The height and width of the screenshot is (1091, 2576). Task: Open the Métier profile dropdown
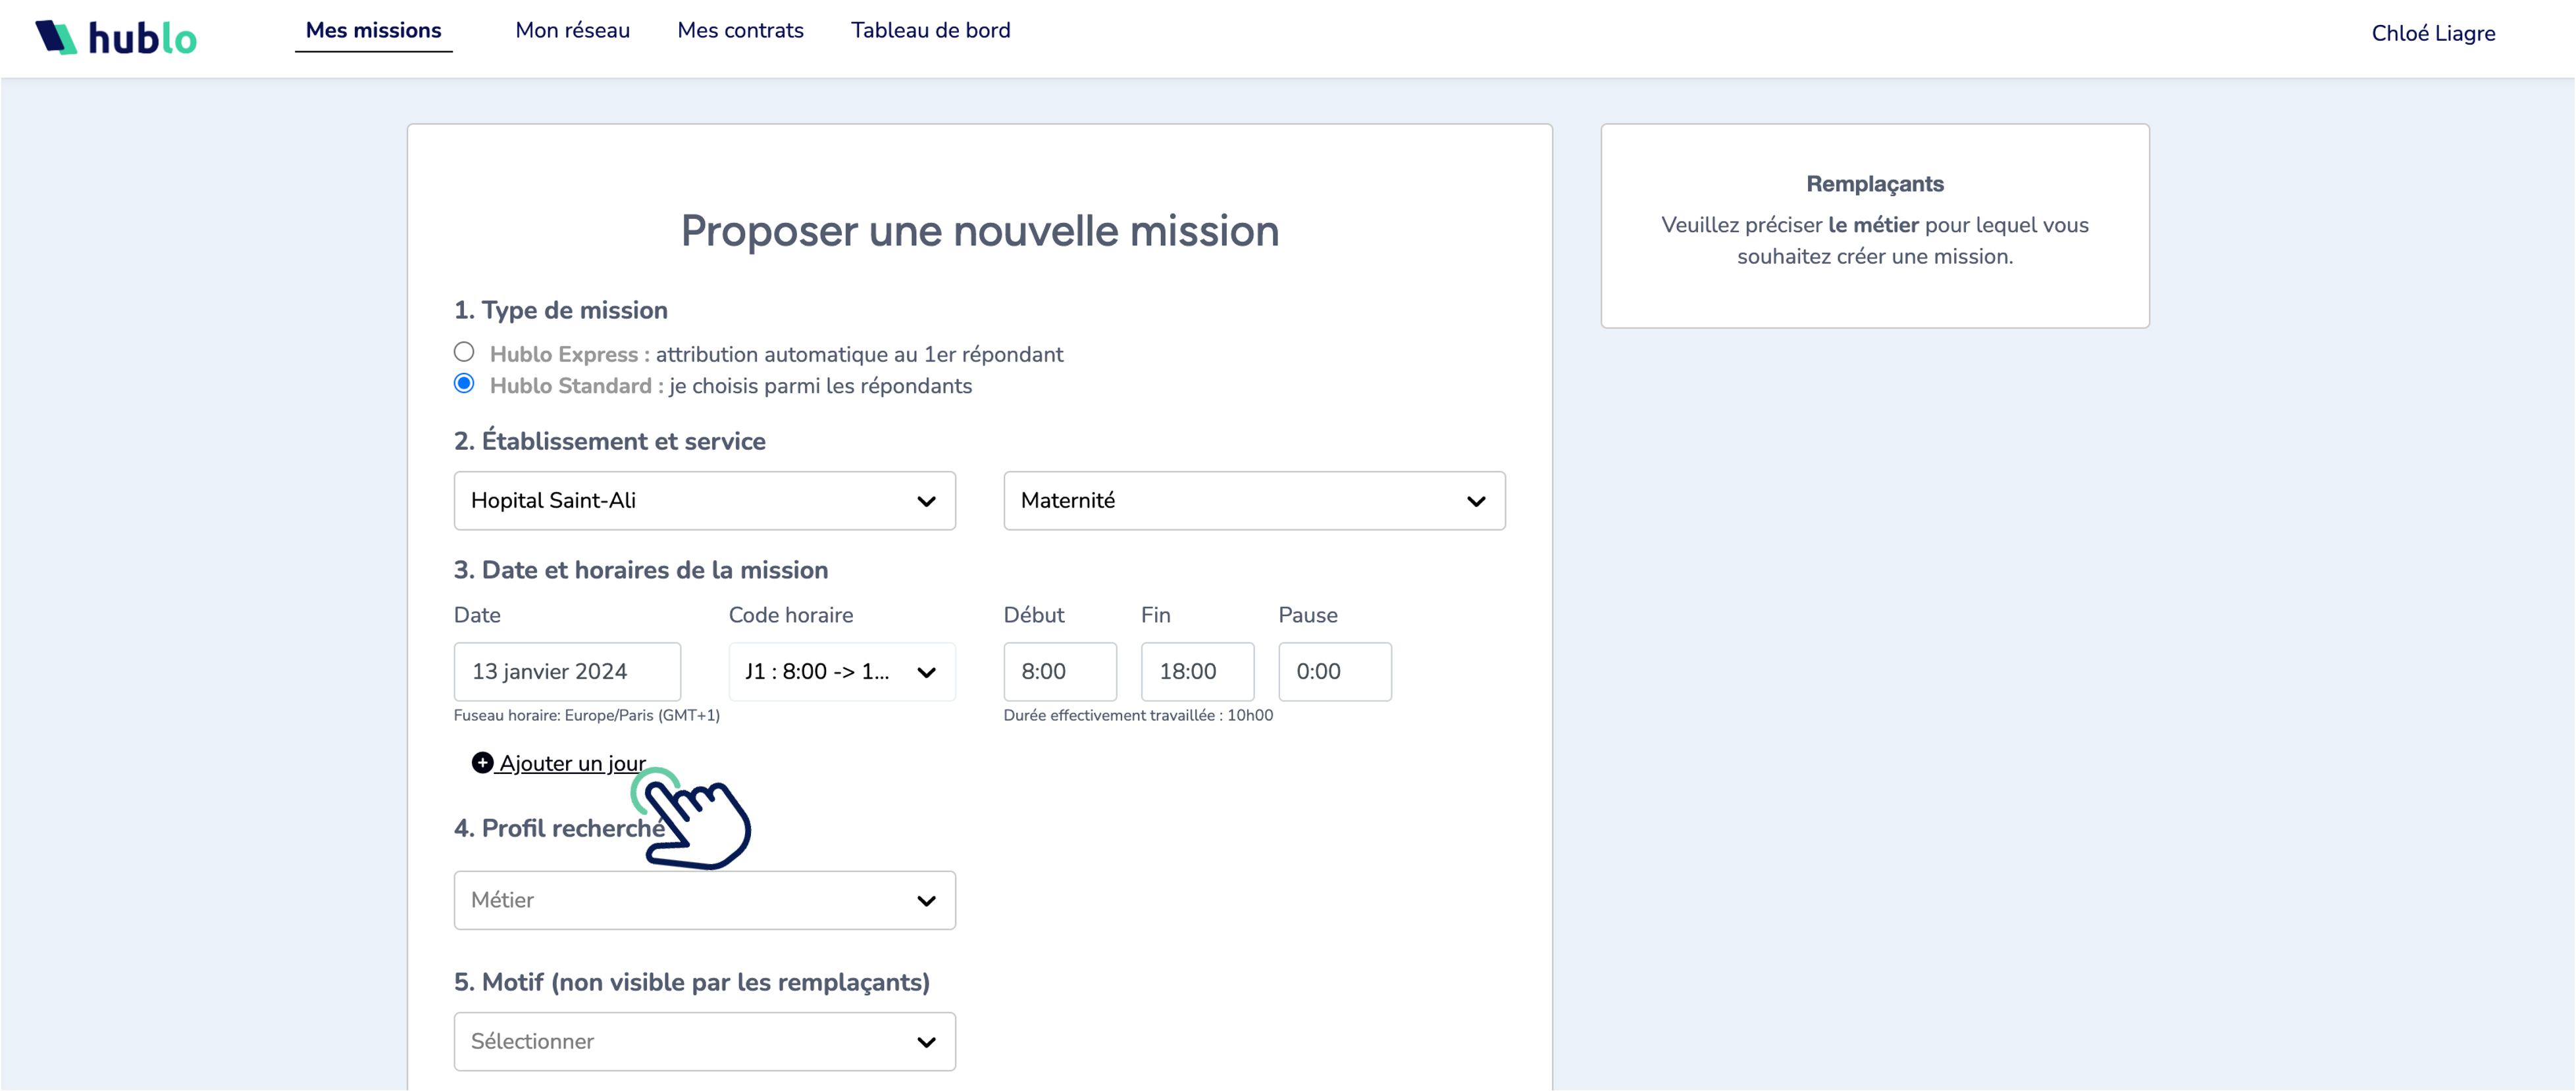tap(704, 900)
